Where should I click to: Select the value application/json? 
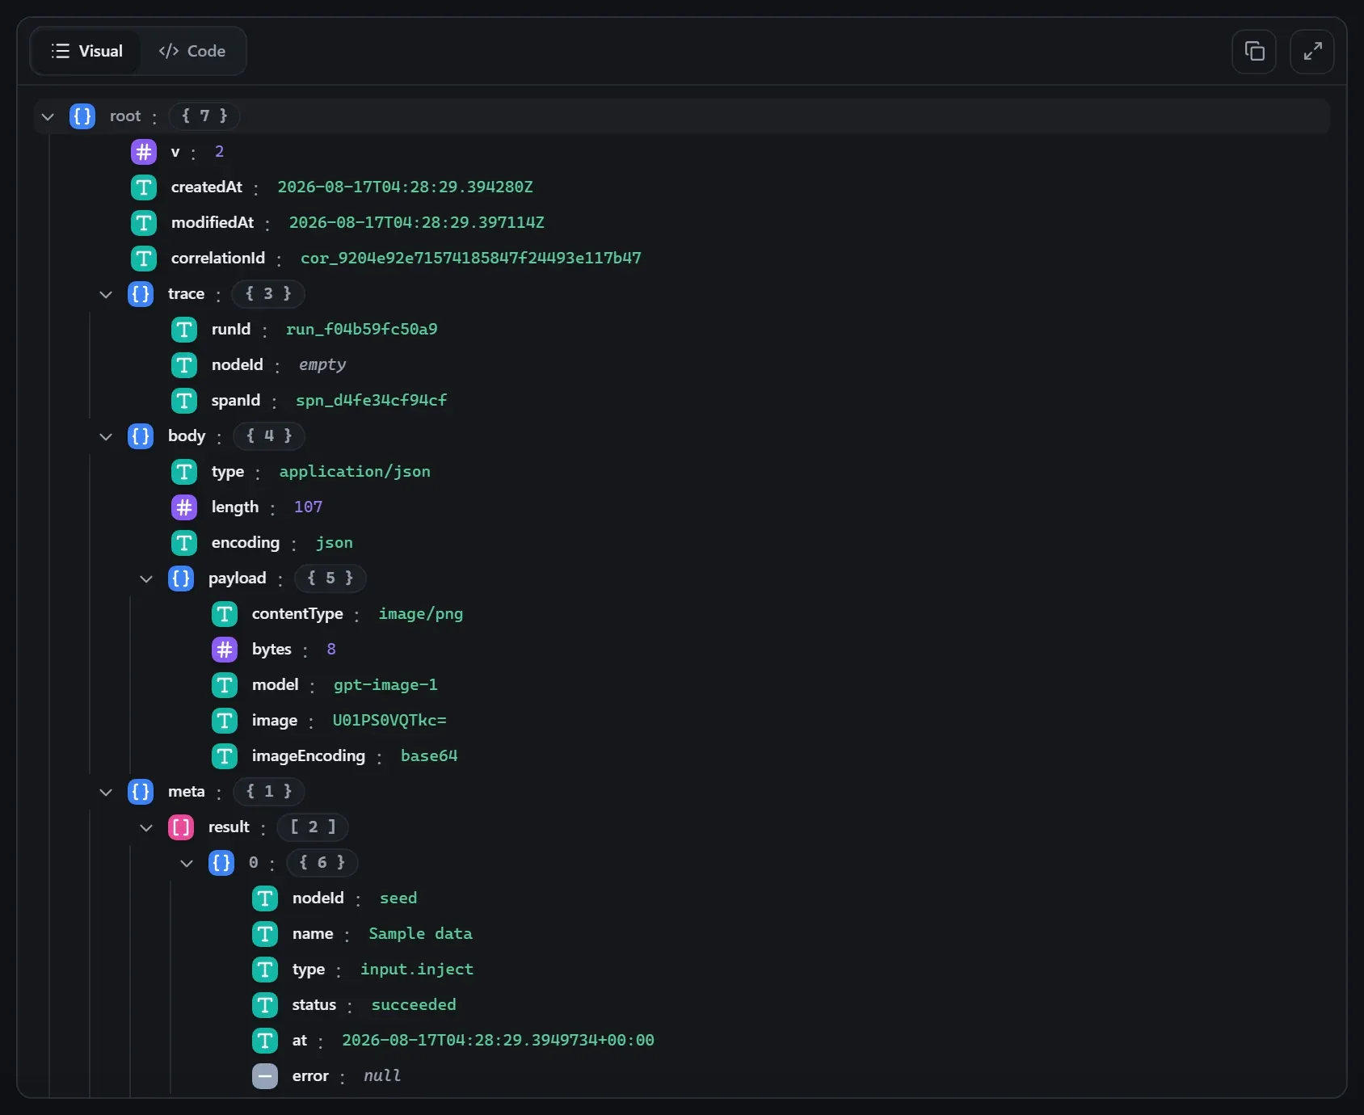(355, 472)
